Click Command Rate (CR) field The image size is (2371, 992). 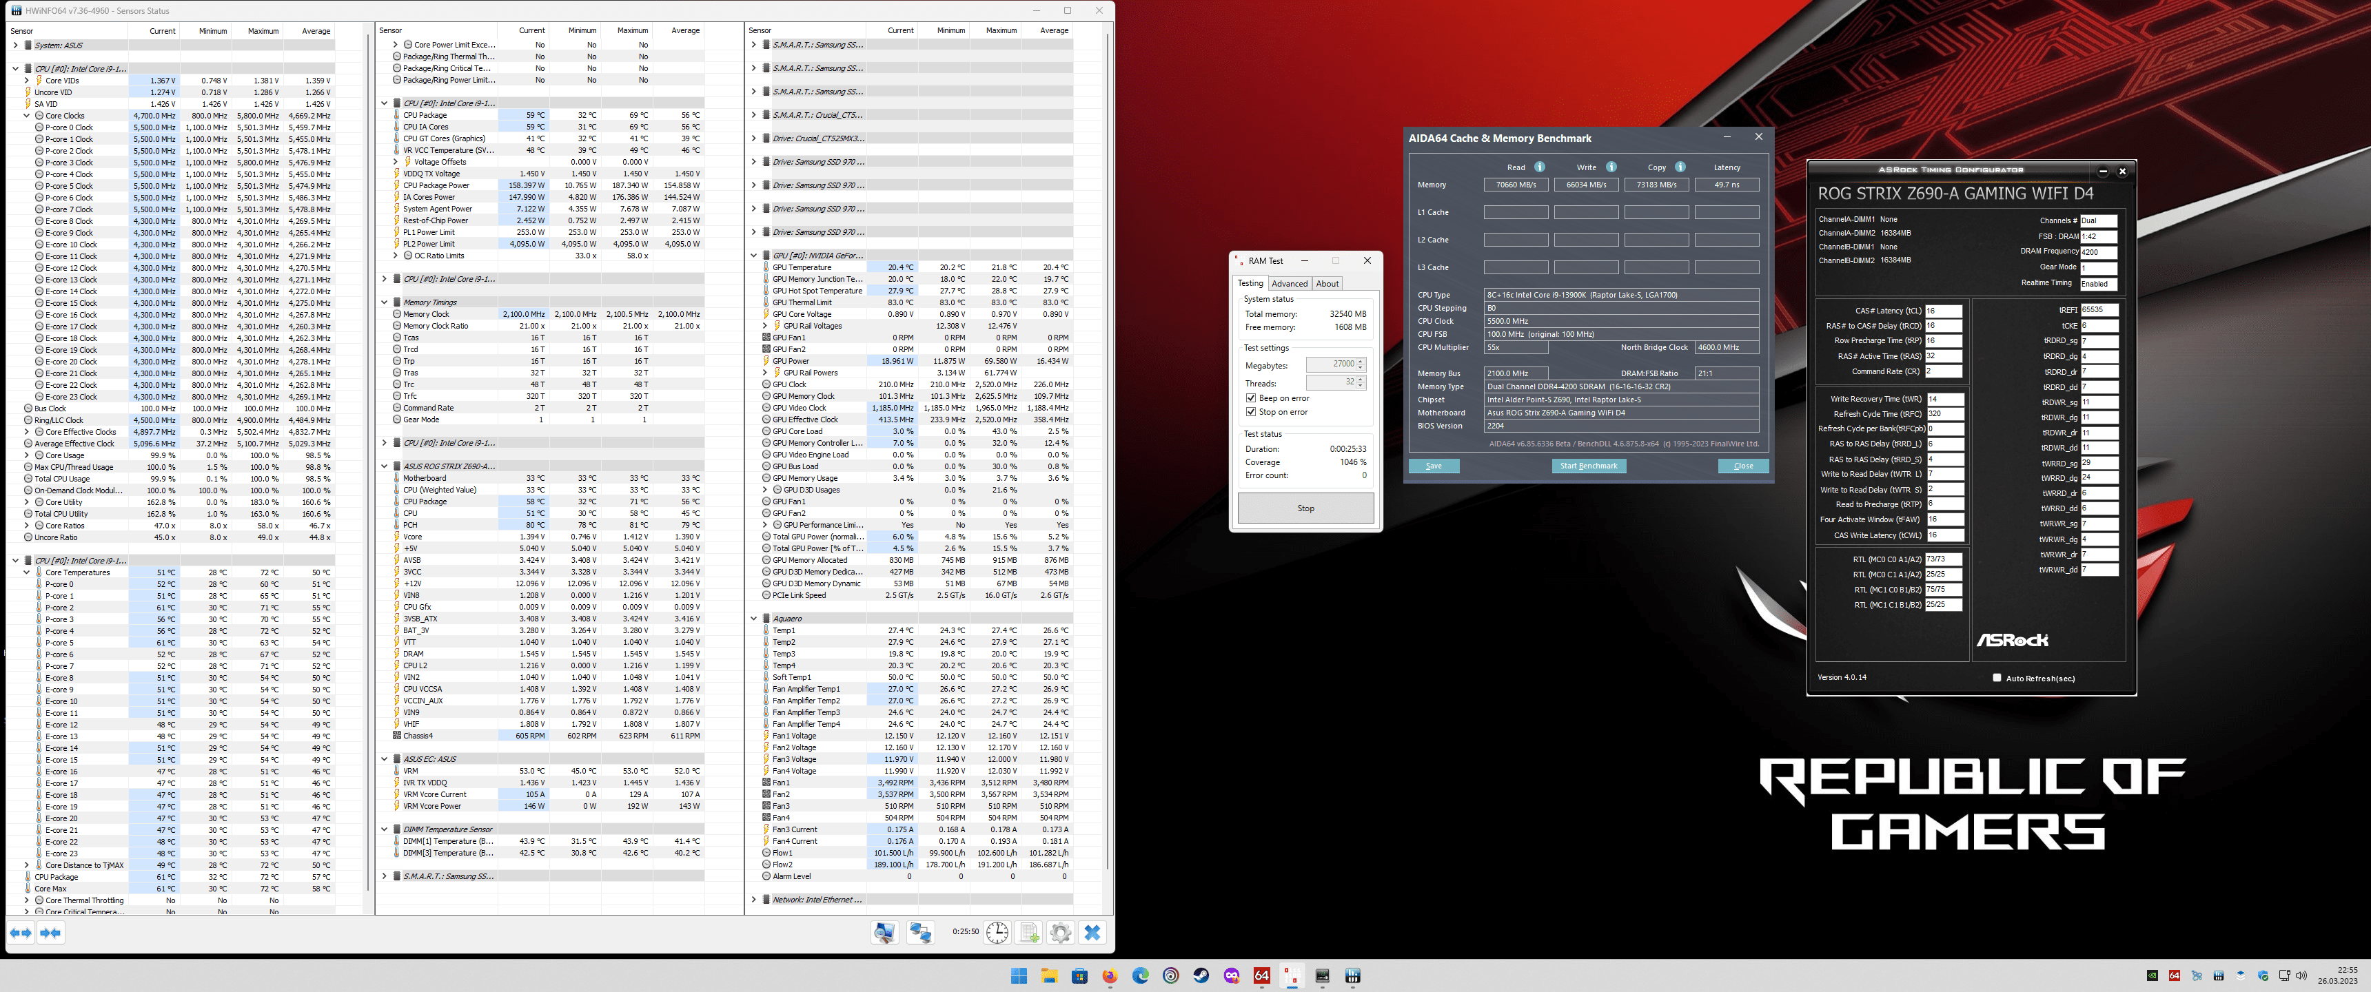coord(1943,371)
